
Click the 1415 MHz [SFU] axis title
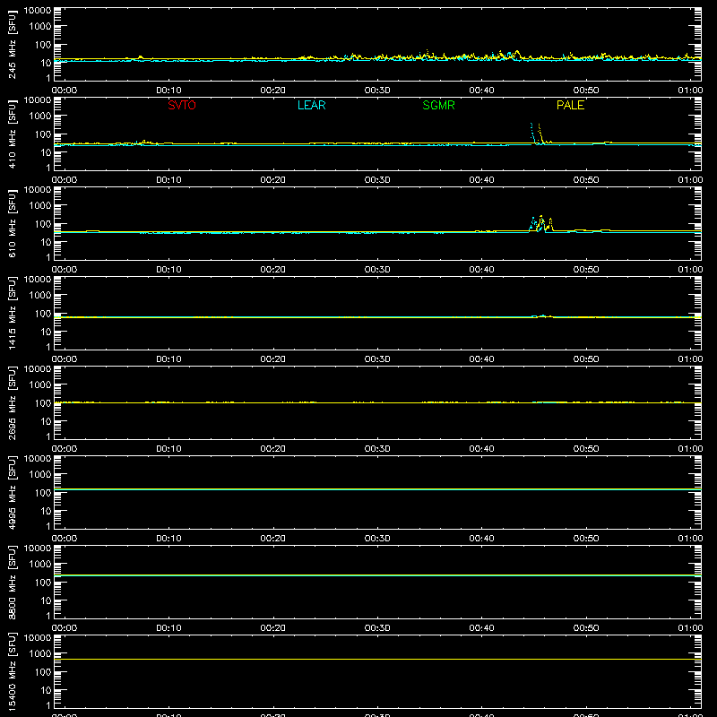point(12,313)
